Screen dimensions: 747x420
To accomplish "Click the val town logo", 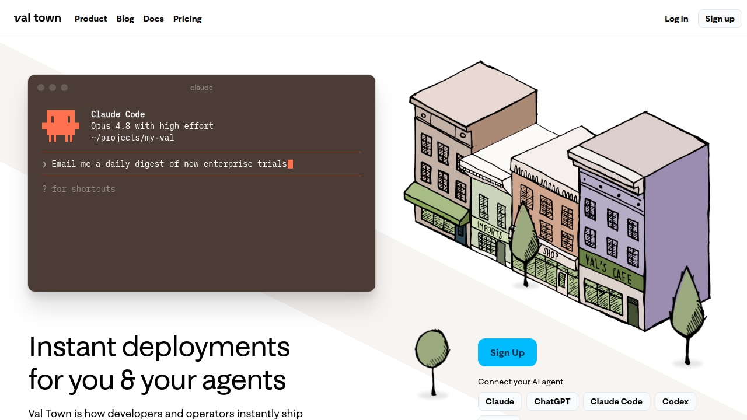I will pos(37,18).
